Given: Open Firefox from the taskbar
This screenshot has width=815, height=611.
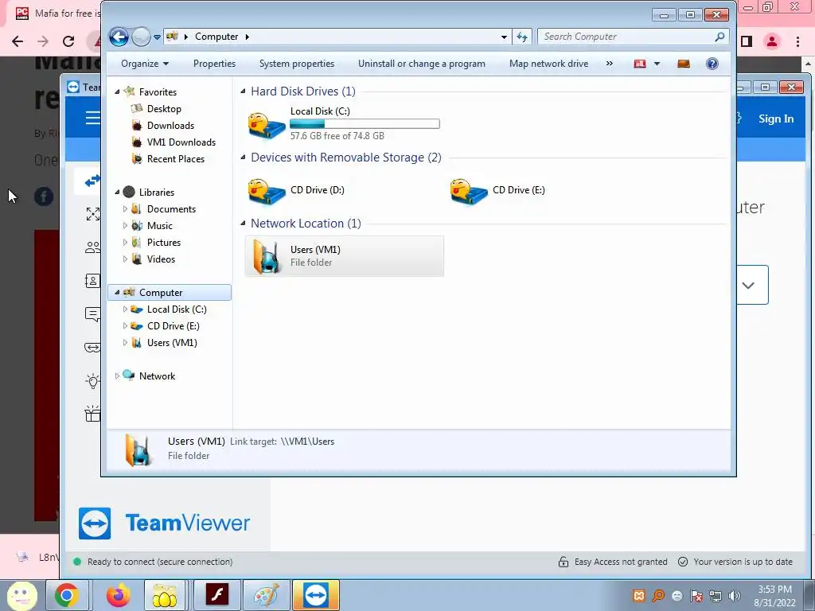Looking at the screenshot, I should (119, 595).
